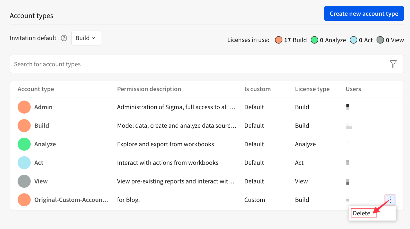Click the Original-Custom-Account orange circle icon
Image resolution: width=410 pixels, height=229 pixels.
[x=24, y=200]
